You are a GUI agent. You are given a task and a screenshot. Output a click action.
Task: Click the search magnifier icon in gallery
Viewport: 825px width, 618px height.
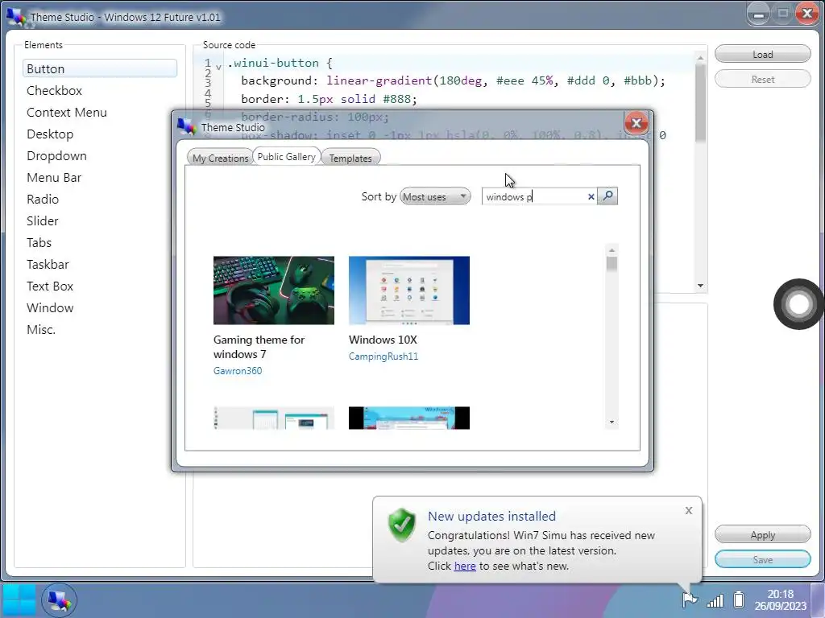pyautogui.click(x=607, y=196)
